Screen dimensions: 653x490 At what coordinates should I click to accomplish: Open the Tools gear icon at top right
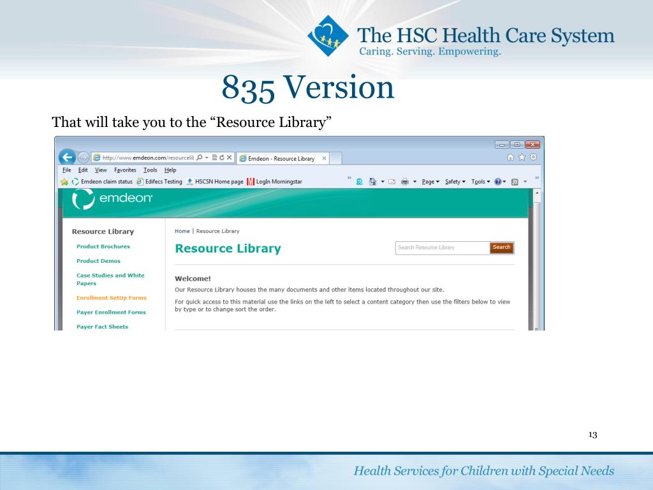534,158
